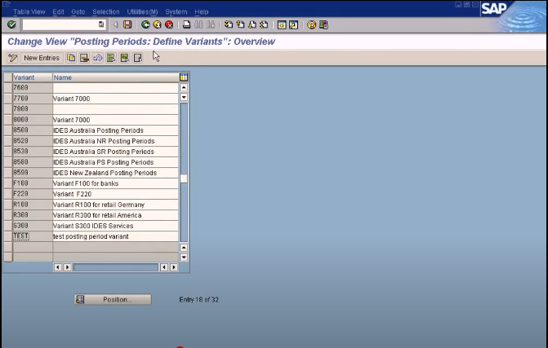Open the Help question mark icon
Screen dimensions: 548x348
[x=311, y=24]
